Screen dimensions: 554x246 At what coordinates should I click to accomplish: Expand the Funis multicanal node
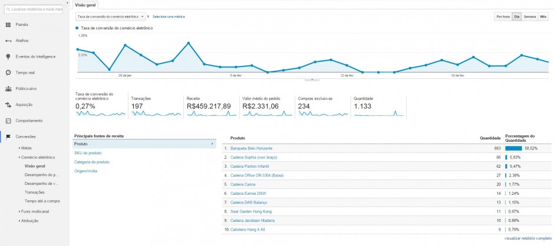point(19,212)
